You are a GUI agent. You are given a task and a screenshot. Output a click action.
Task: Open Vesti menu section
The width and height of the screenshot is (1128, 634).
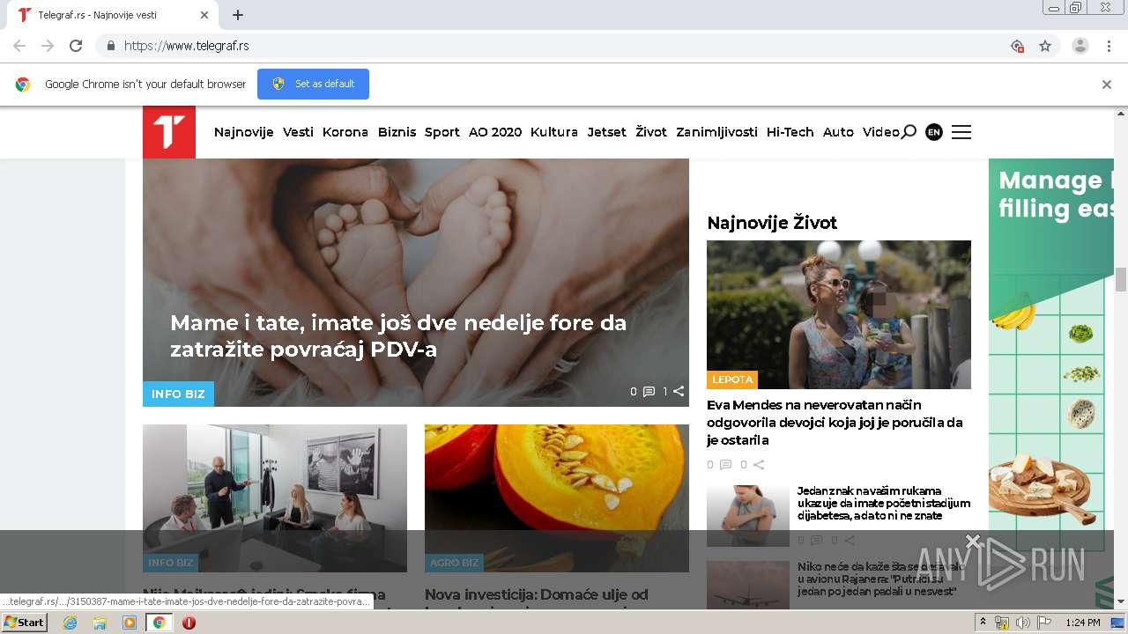tap(298, 132)
